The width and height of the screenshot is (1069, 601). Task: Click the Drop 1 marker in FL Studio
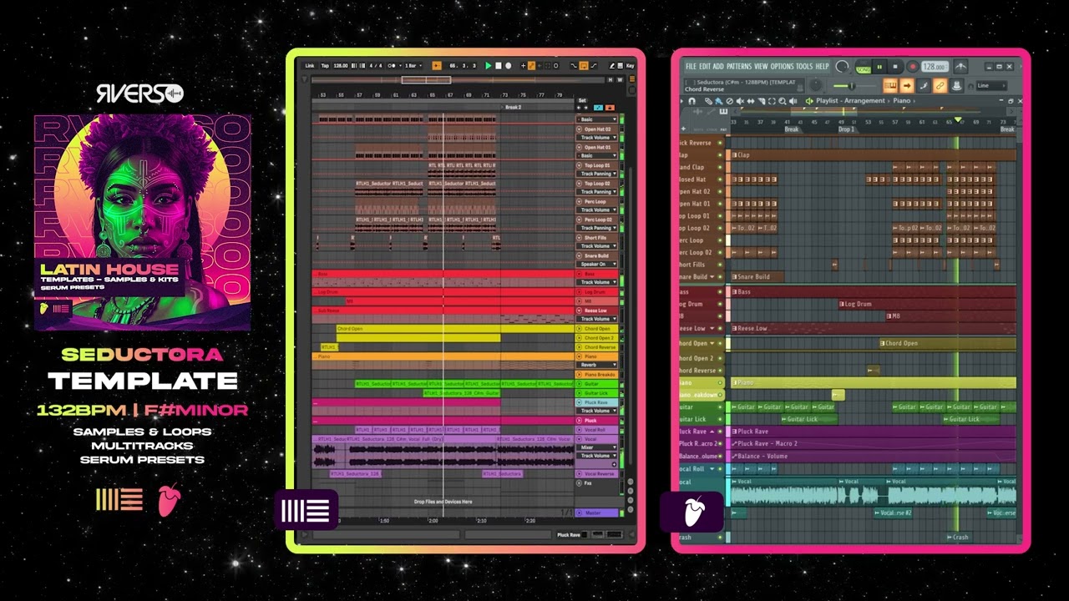coord(846,129)
